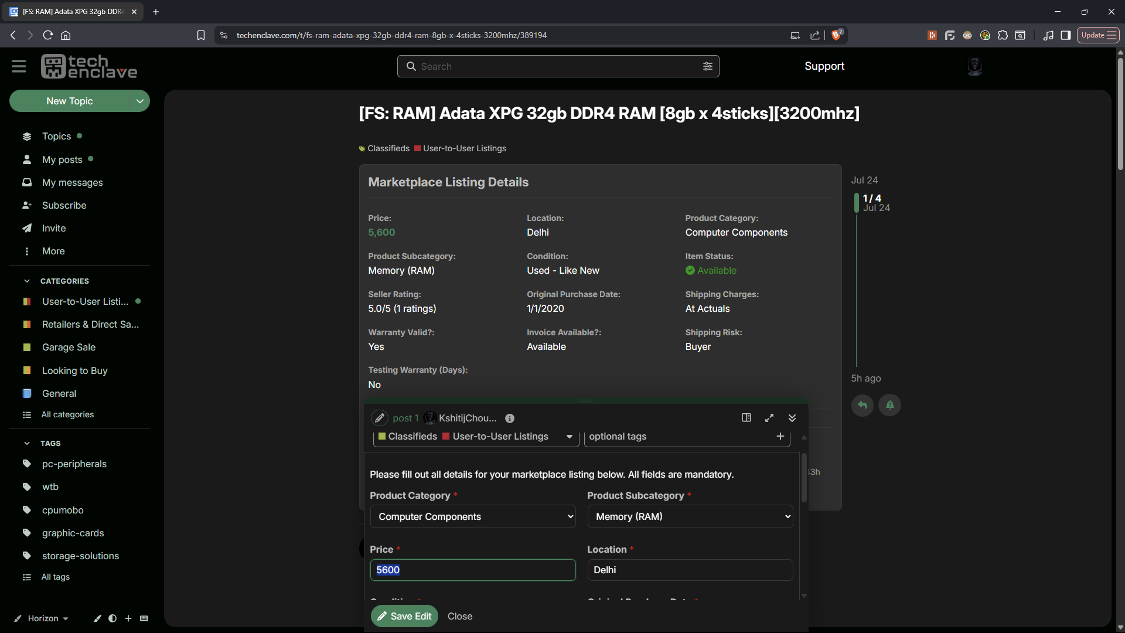The height and width of the screenshot is (633, 1125).
Task: Click the composer vertical scrollbar
Action: tap(804, 477)
